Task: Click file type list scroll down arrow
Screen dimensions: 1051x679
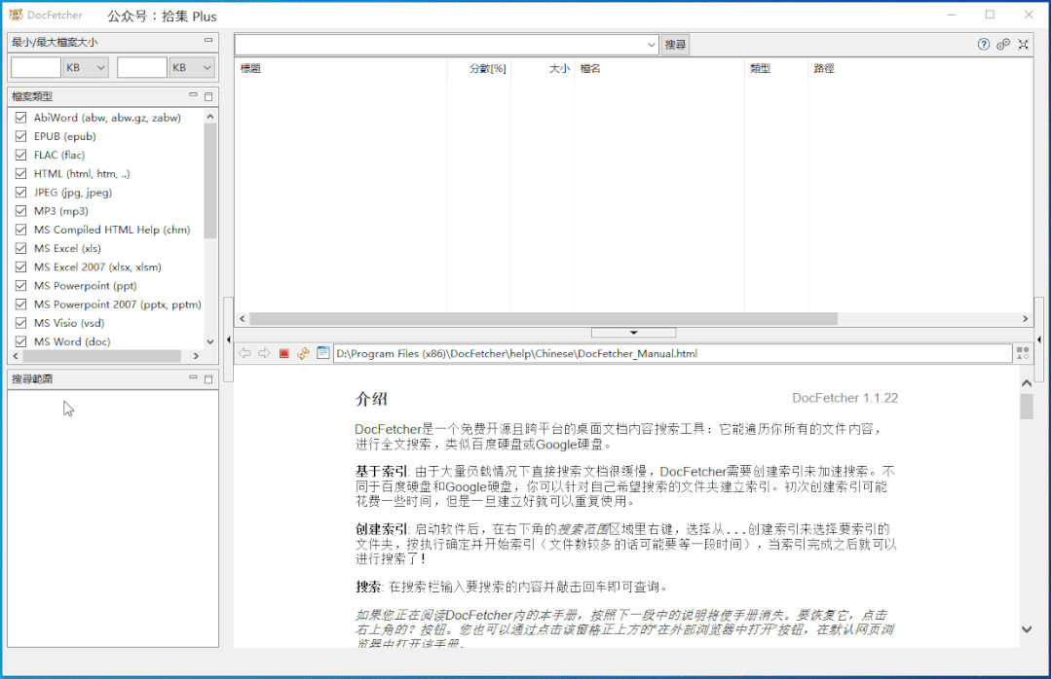Action: point(210,341)
